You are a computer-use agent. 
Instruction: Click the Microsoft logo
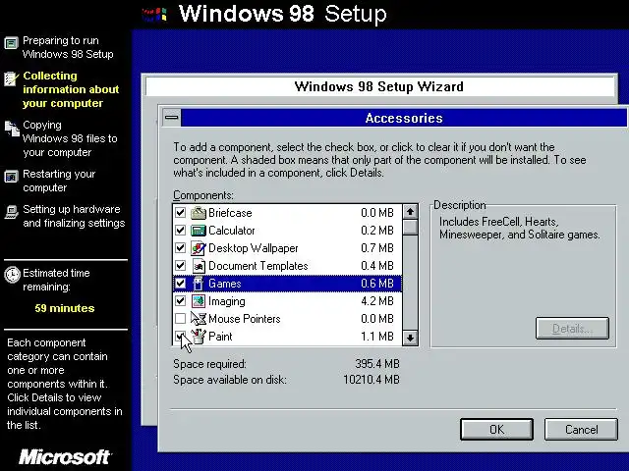pyautogui.click(x=65, y=456)
